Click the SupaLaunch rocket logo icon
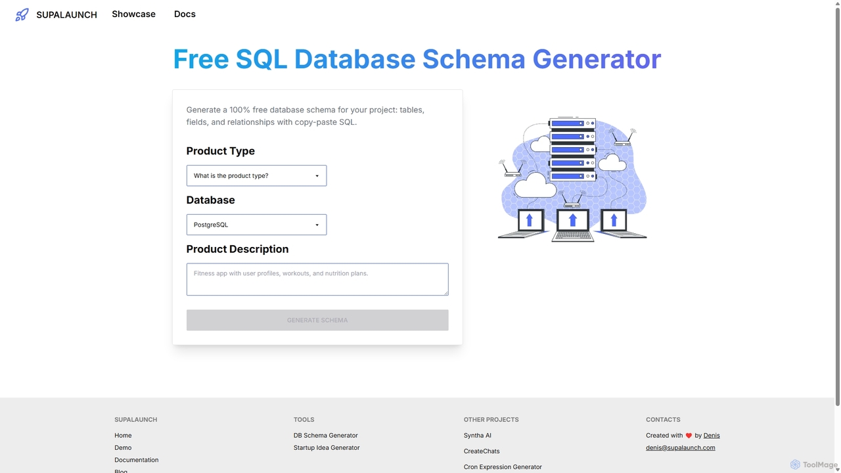The image size is (841, 473). pos(22,14)
